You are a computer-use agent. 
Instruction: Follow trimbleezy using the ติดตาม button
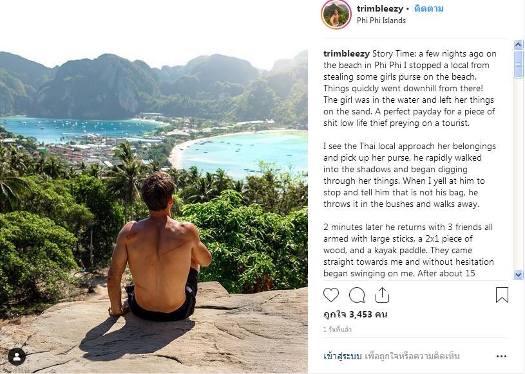[x=429, y=8]
